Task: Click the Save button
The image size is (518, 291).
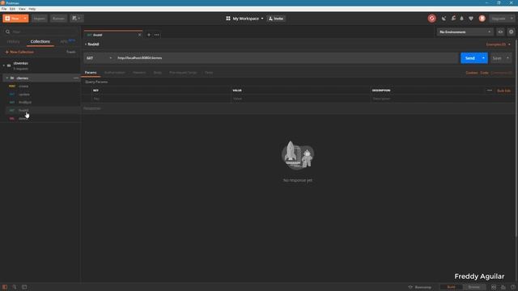Action: coord(497,58)
